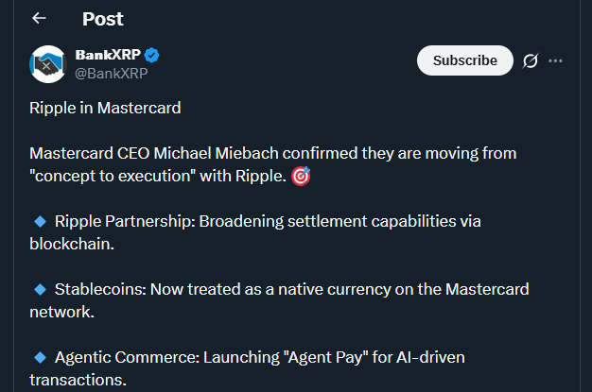
Task: Click the diamond bullet before Ripple Partnership
Action: [40, 221]
